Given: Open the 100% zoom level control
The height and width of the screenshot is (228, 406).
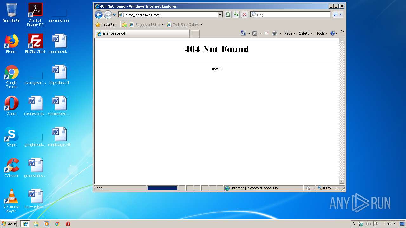Looking at the screenshot, I should click(x=325, y=188).
